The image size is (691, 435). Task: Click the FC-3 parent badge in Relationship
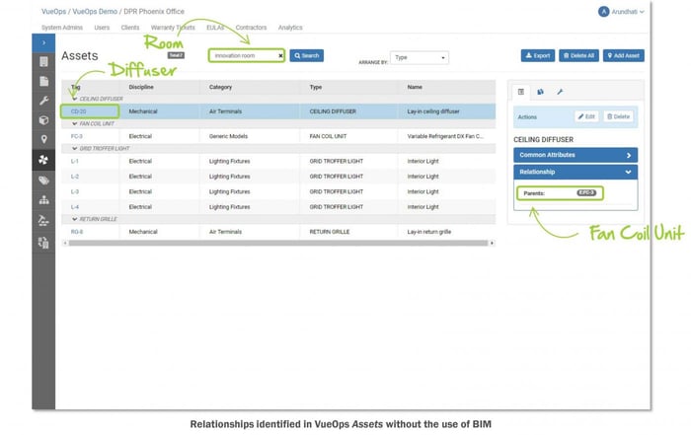tap(586, 193)
